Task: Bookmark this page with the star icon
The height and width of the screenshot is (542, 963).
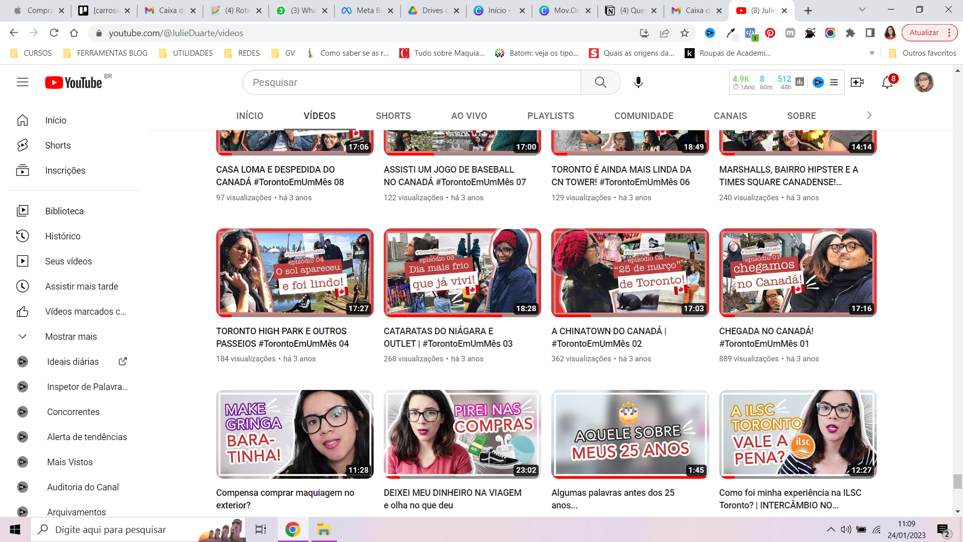Action: coord(685,33)
